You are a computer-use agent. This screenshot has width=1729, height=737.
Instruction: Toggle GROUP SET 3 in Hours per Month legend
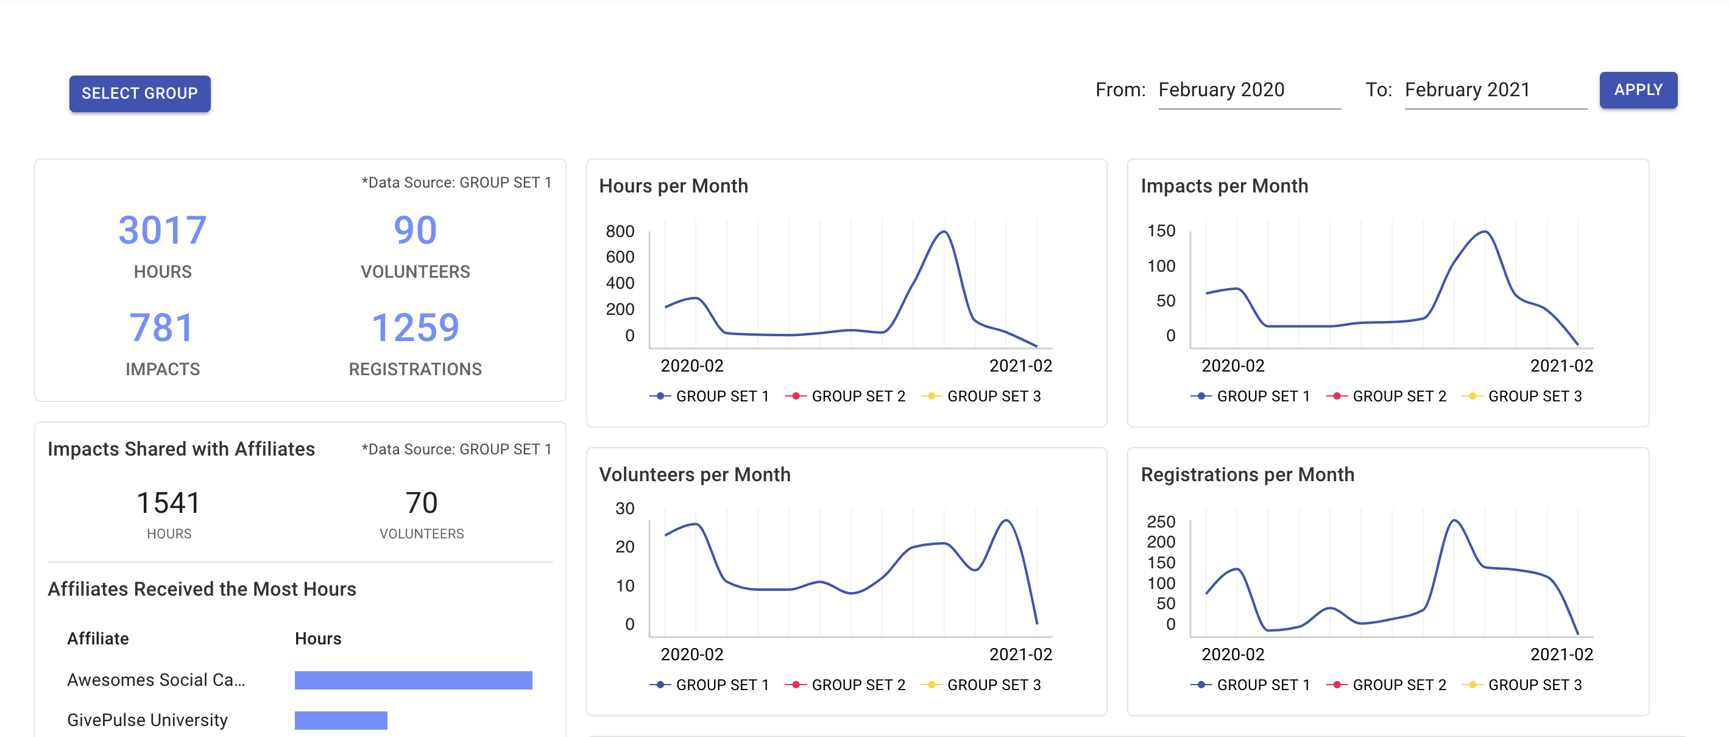pos(981,396)
